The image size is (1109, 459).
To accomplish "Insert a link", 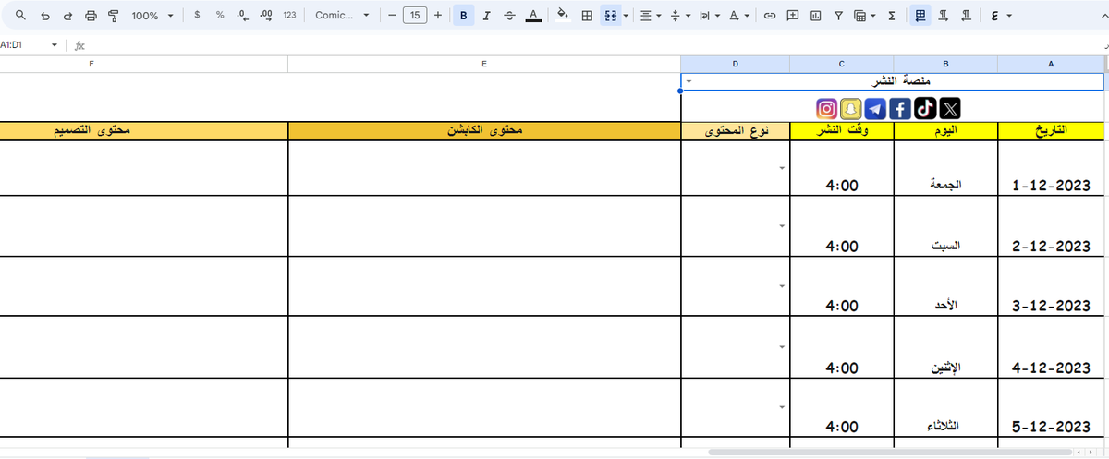I will (x=769, y=16).
